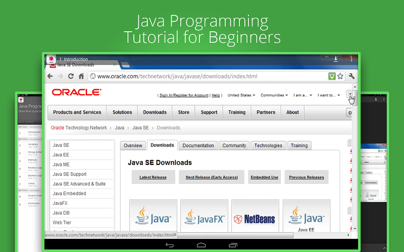Viewport: 404px width, 252px height.
Task: Select Web Tier in the sidebar
Action: (x=82, y=223)
